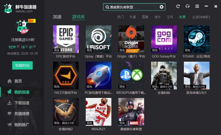Switch to the 游戏库 tab
221x135 pixels.
pos(78,17)
